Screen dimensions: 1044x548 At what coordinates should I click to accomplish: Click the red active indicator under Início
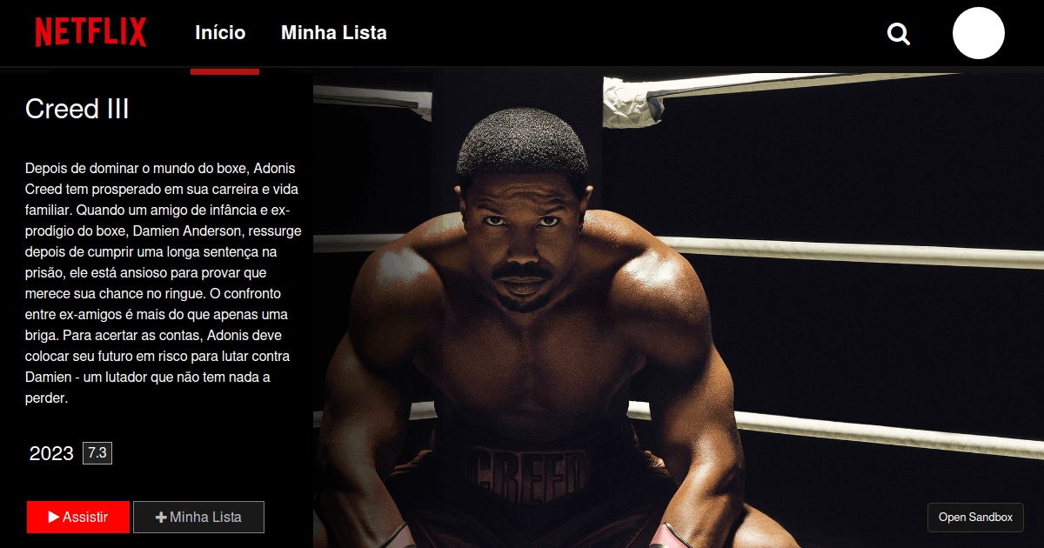click(x=224, y=71)
